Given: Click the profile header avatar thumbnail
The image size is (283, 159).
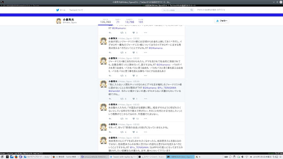Looking at the screenshot, I should (58, 21).
